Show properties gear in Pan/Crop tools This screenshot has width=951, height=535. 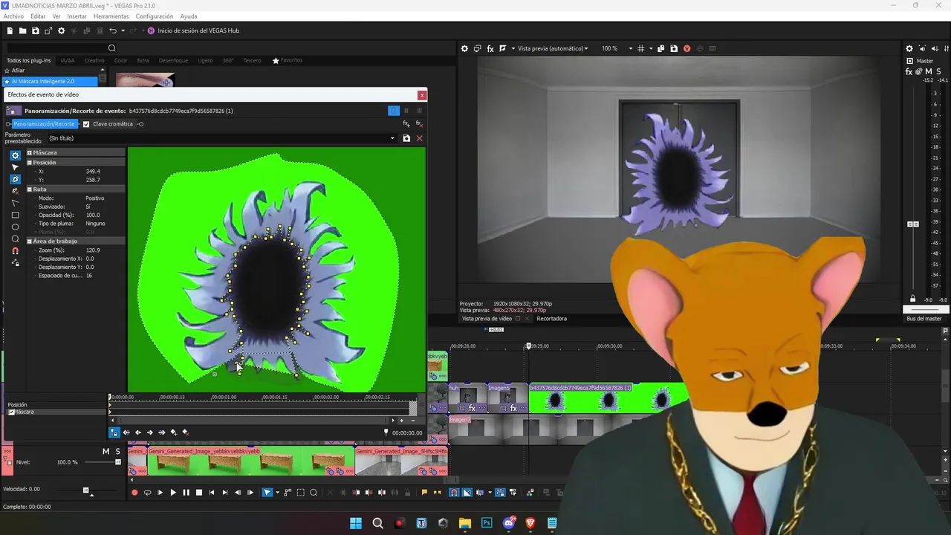(15, 155)
